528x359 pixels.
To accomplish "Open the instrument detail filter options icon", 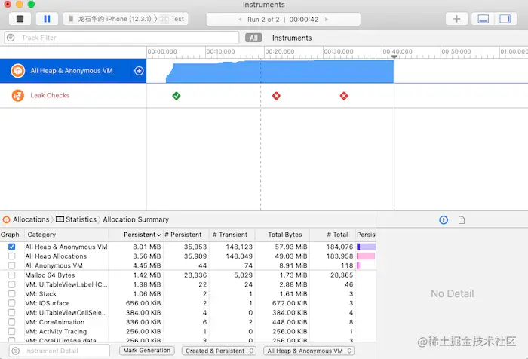I will (16, 351).
